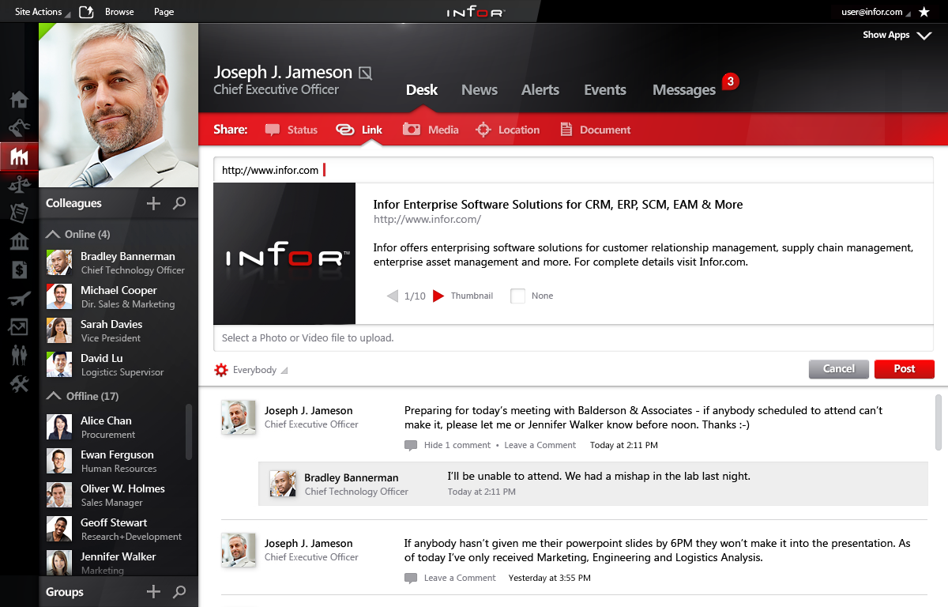
Task: Open the Browse menu
Action: pyautogui.click(x=119, y=12)
